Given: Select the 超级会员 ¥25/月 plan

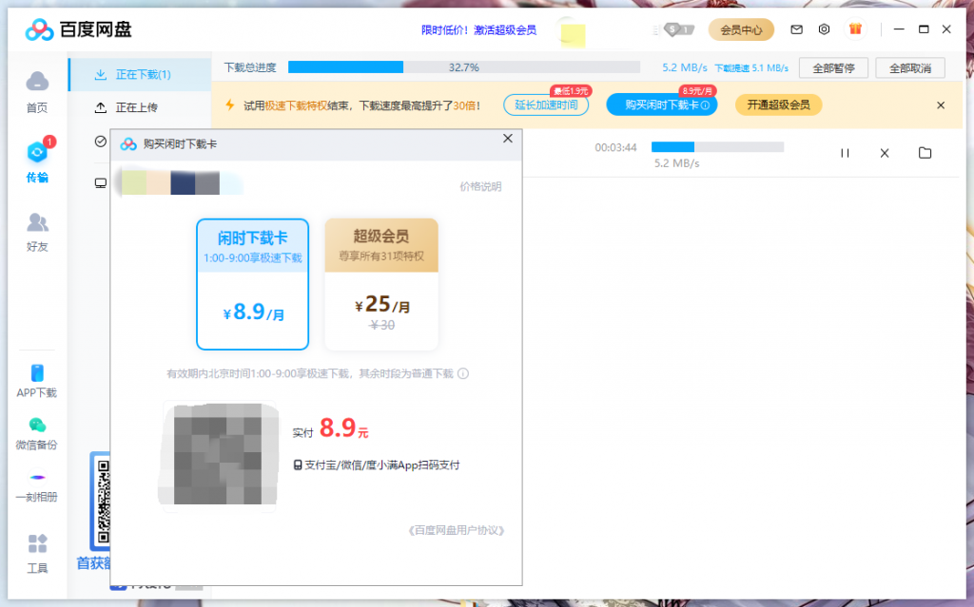Looking at the screenshot, I should click(381, 284).
